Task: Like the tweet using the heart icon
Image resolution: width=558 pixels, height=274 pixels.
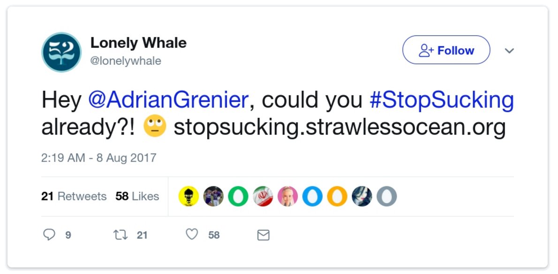Action: (x=193, y=235)
